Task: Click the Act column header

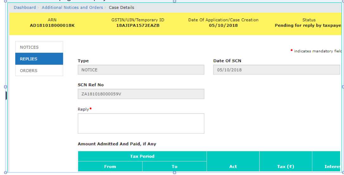Action: tap(233, 161)
